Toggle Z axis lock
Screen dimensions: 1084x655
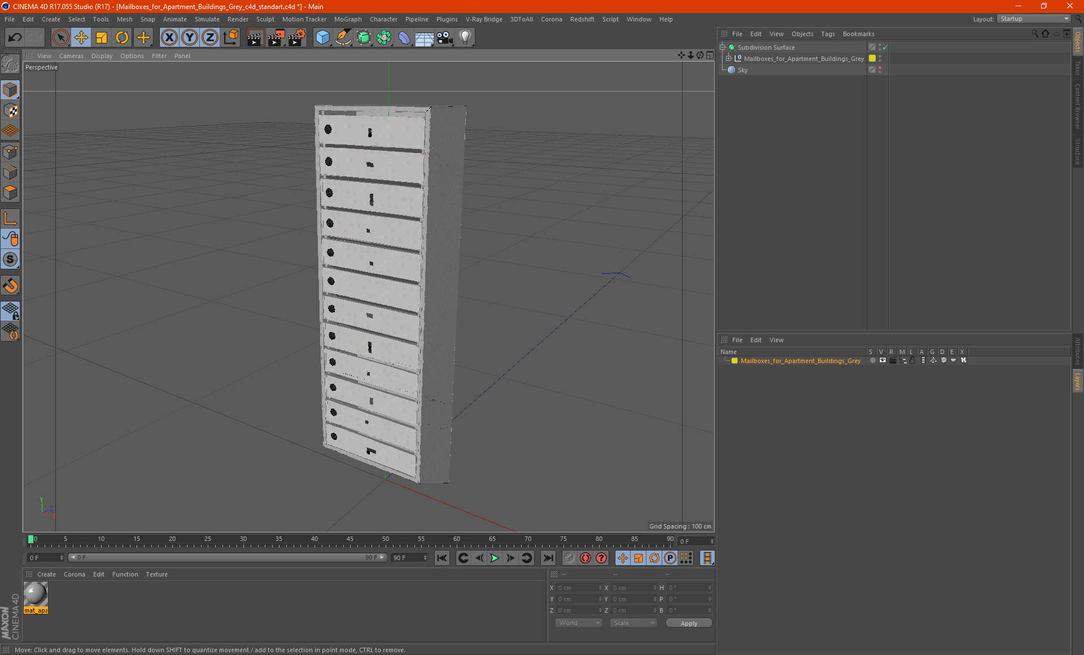point(210,38)
